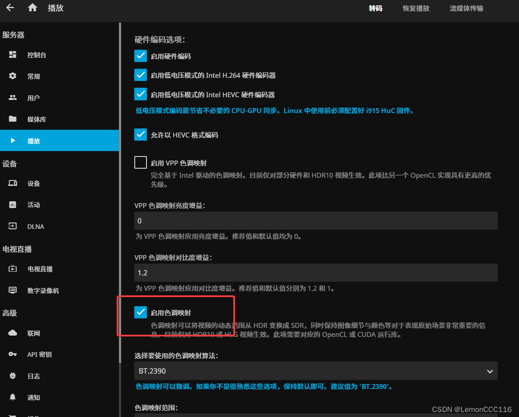Switch to the 转码 tab

(375, 8)
